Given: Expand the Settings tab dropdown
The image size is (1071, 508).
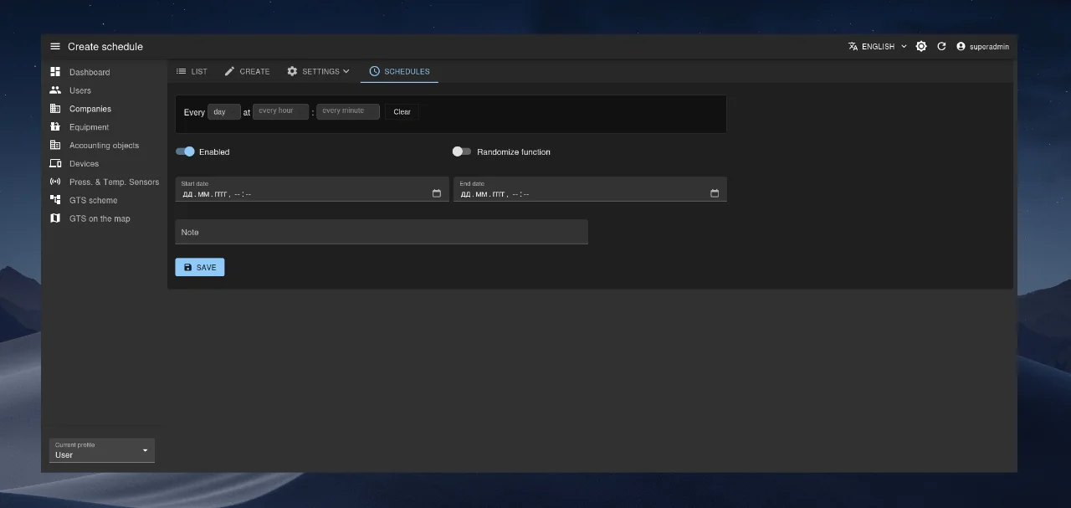Looking at the screenshot, I should 319,72.
